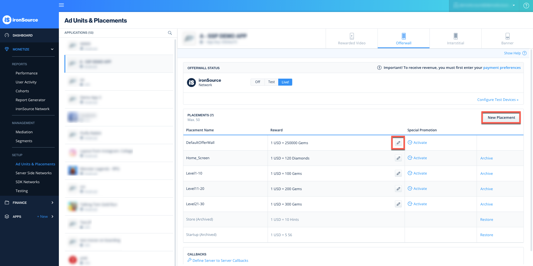This screenshot has width=533, height=266.
Task: Edit the Home_Screen reward with the pencil icon
Action: [x=398, y=158]
